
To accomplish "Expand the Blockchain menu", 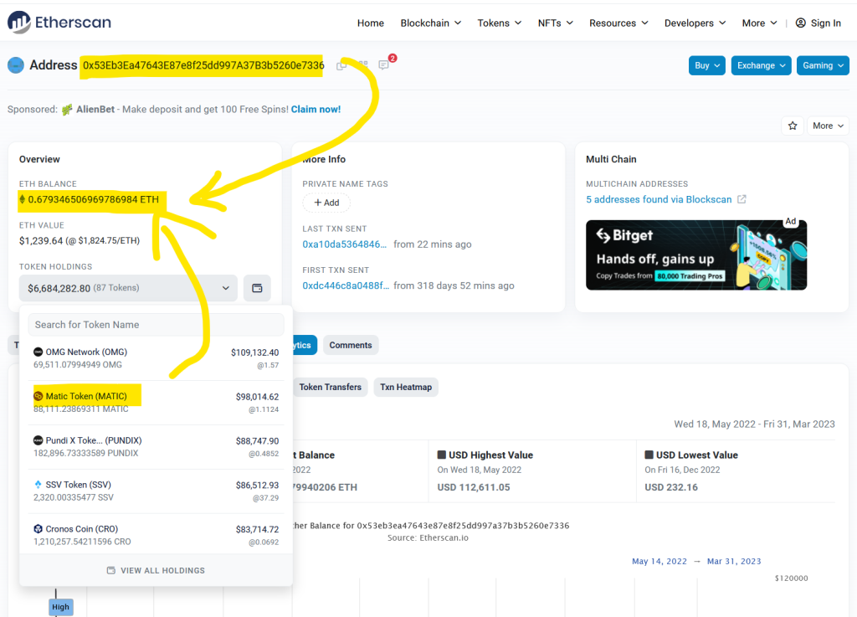I will [x=430, y=23].
